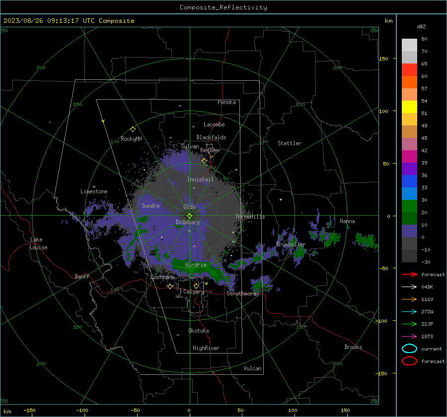Pick the purple 36-39 dBZ swatch
Screen dimensions: 447x417
coord(409,169)
